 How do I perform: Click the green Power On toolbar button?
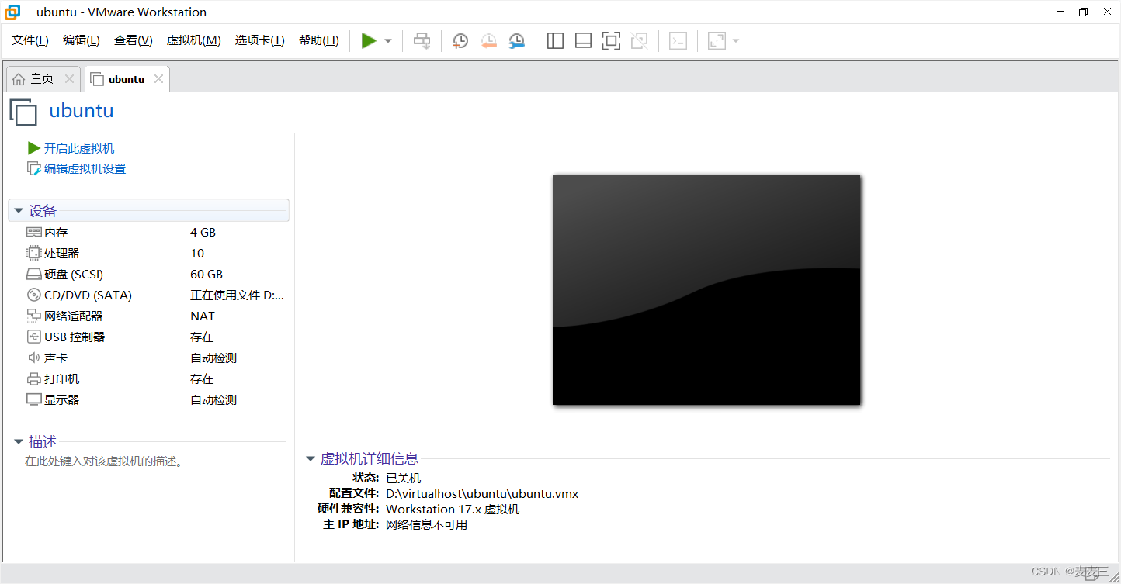click(x=369, y=40)
